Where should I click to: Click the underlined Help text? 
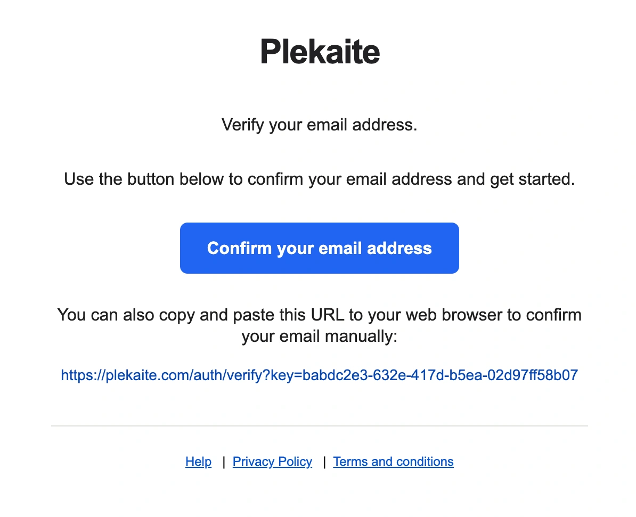click(198, 461)
